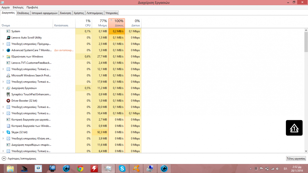Sort by the Δίσκος 100% column header
This screenshot has height=173, width=308.
[x=117, y=23]
